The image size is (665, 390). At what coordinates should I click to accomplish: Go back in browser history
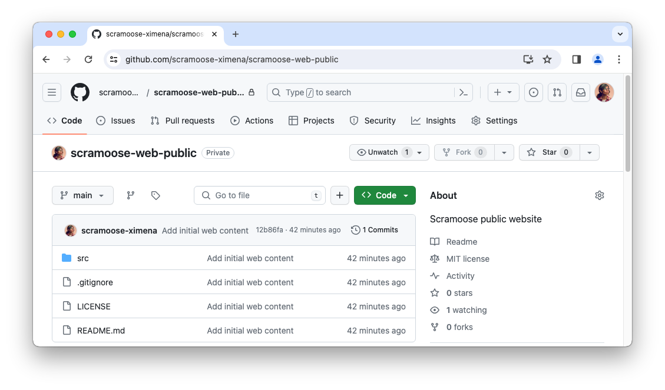click(x=46, y=59)
